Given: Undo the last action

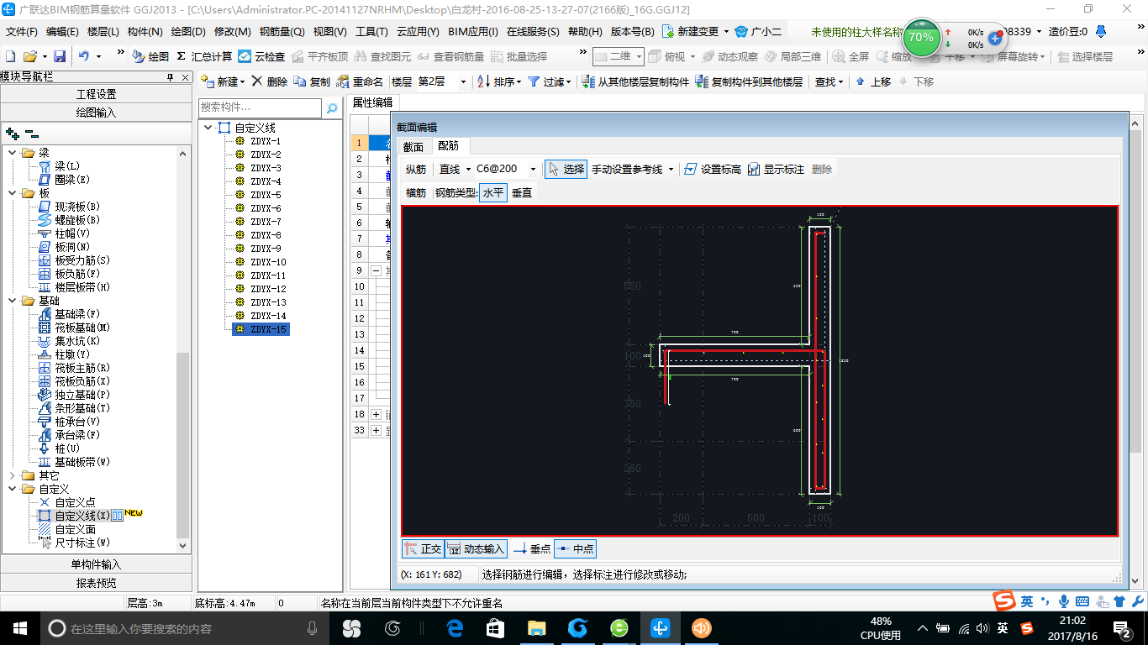Looking at the screenshot, I should point(84,56).
